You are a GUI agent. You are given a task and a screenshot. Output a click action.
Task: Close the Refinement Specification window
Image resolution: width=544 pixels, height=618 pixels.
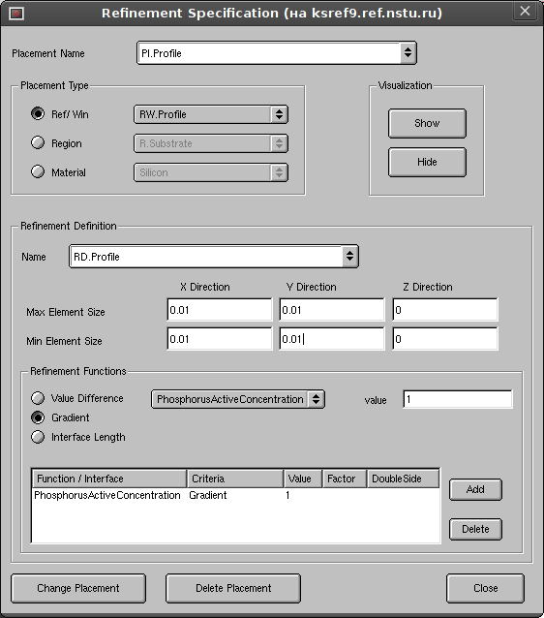(525, 11)
